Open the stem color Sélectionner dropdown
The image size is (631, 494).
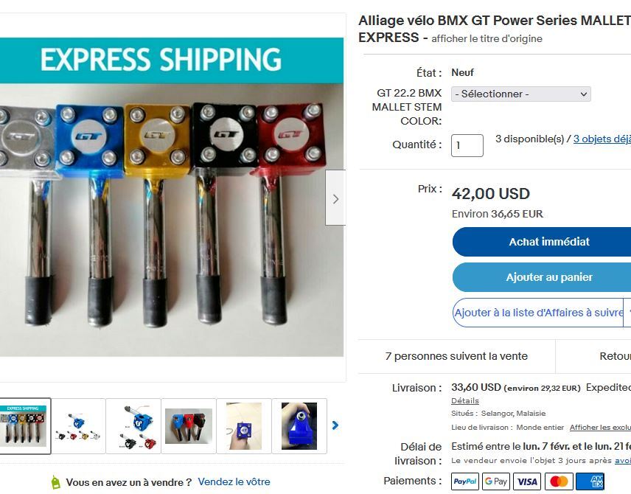coord(520,94)
